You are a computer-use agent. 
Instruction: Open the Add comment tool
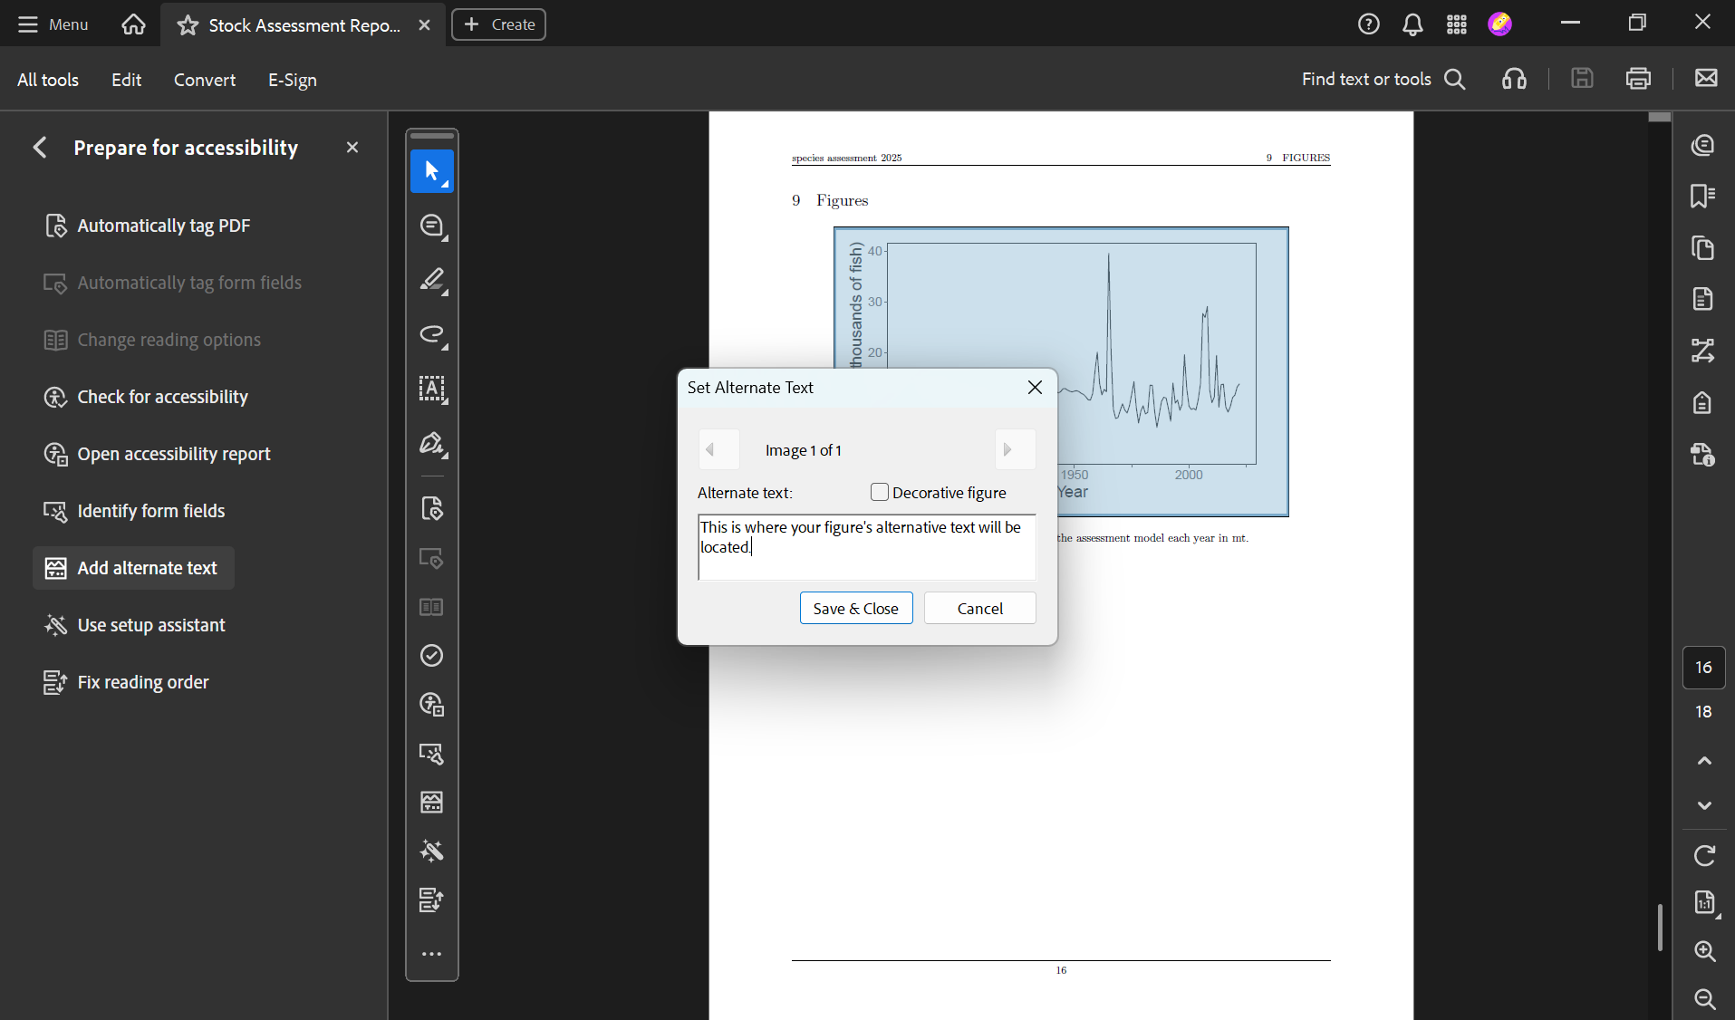coord(432,226)
